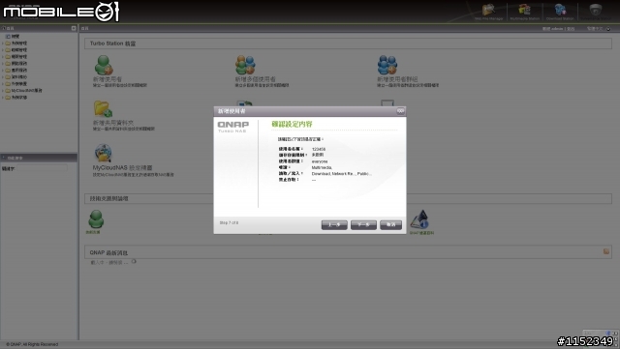Expand the fourth folder in navigation tree
Image resolution: width=620 pixels, height=349 pixels.
pos(3,64)
